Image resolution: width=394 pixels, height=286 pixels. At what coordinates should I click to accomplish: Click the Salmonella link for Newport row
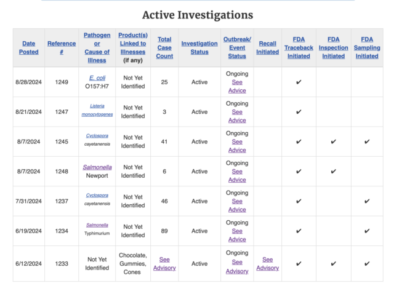[97, 167]
